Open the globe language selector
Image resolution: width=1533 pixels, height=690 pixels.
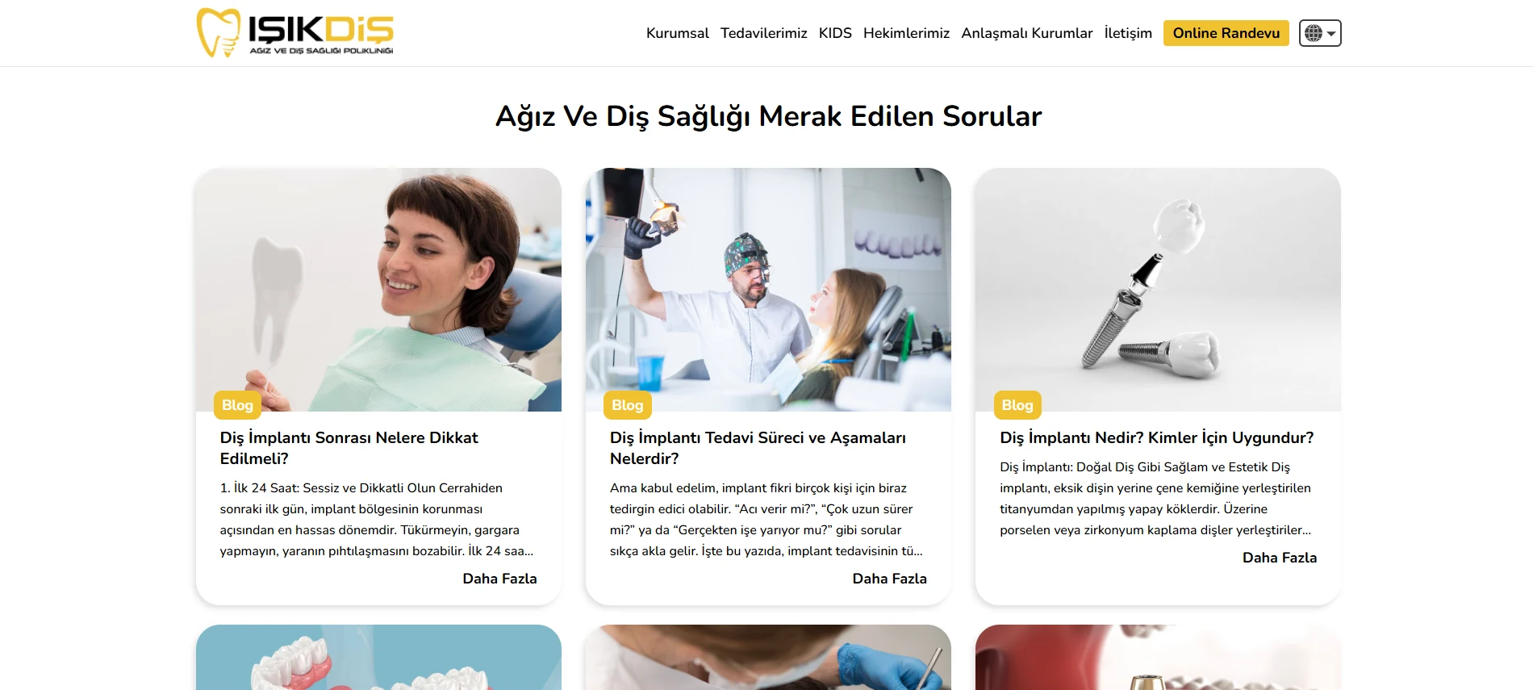pos(1320,33)
